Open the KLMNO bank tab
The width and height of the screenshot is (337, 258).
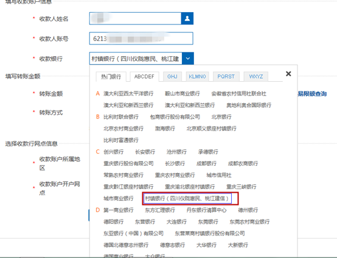pos(197,76)
